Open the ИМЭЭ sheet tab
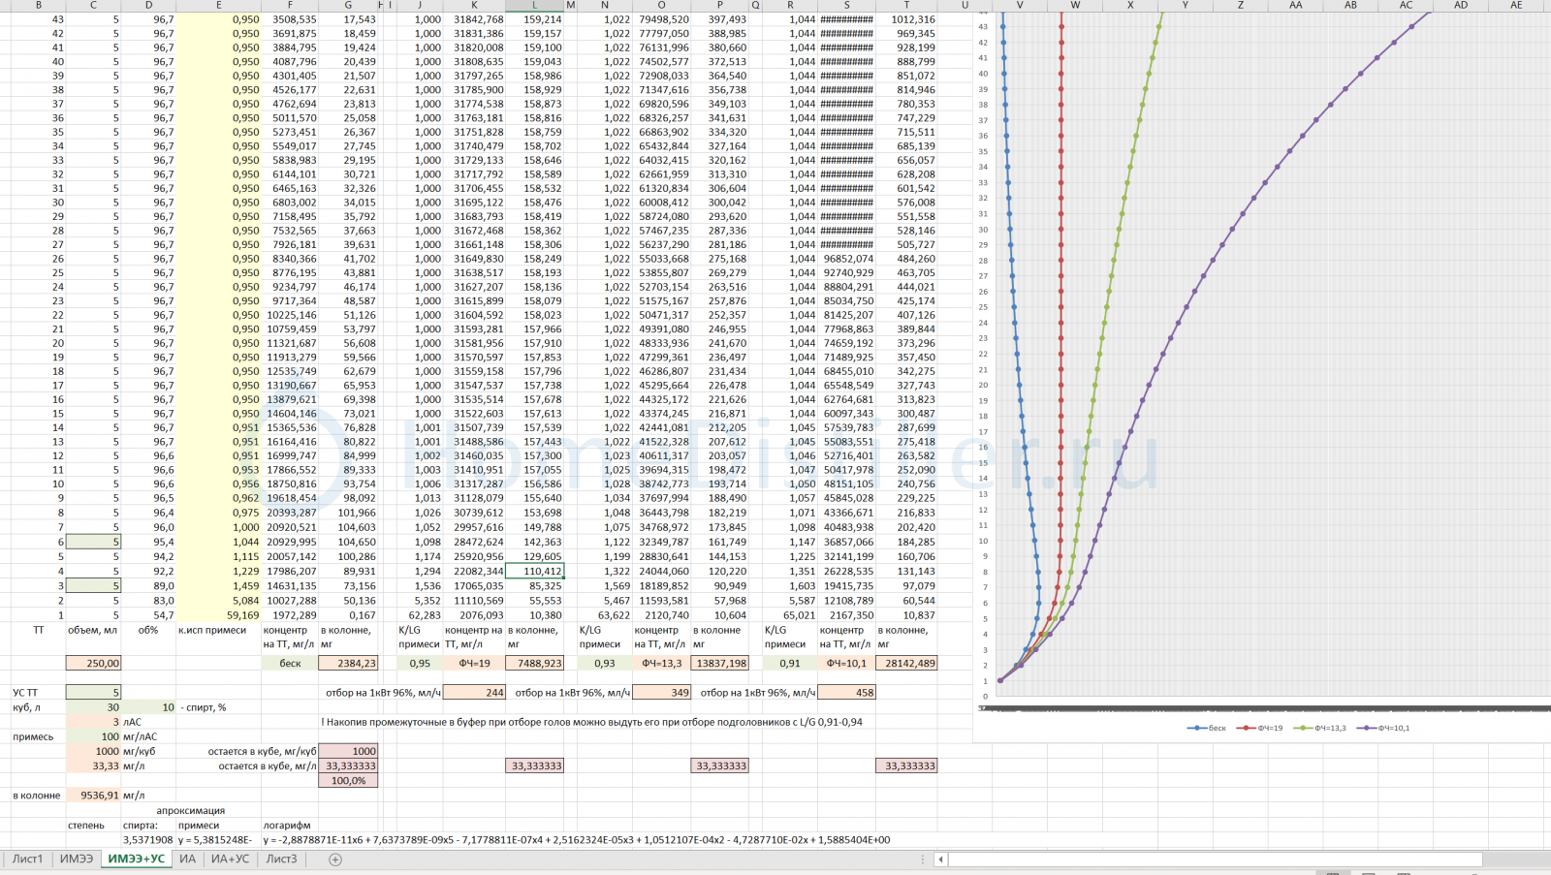This screenshot has height=875, width=1551. [x=77, y=859]
